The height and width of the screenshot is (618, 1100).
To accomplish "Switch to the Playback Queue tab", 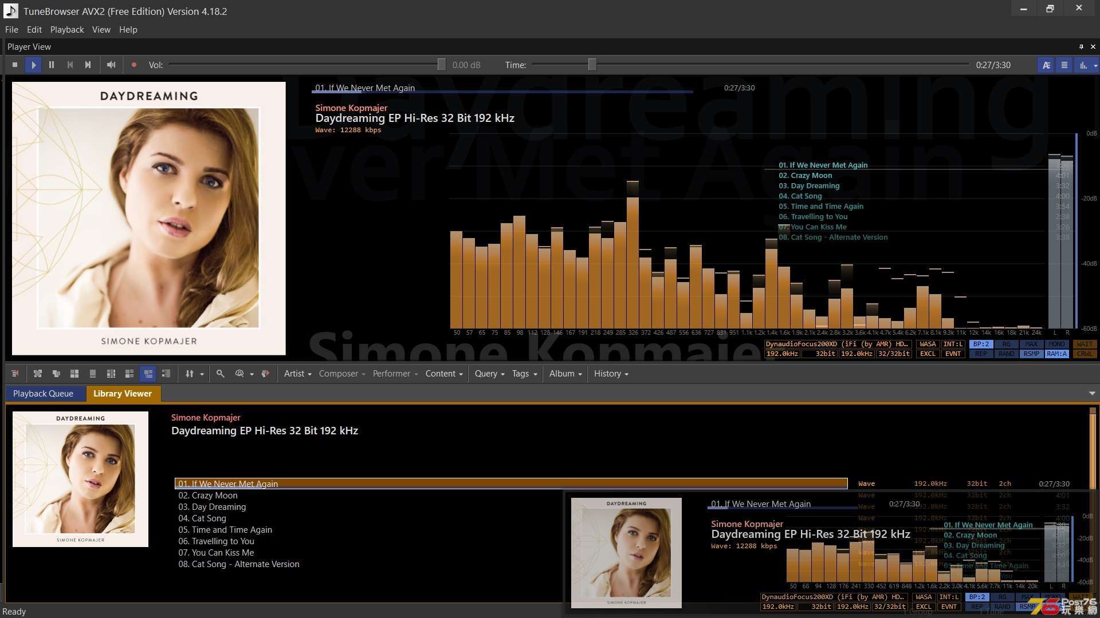I will (43, 394).
